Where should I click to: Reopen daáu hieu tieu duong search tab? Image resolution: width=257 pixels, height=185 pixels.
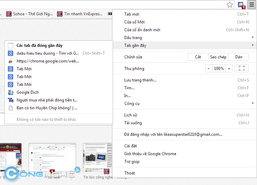pyautogui.click(x=59, y=53)
